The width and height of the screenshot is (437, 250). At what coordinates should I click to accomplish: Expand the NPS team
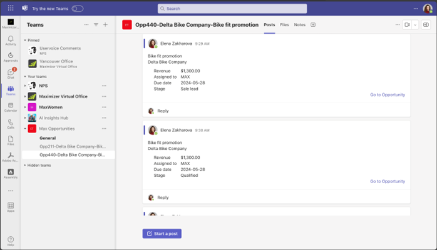click(25, 86)
